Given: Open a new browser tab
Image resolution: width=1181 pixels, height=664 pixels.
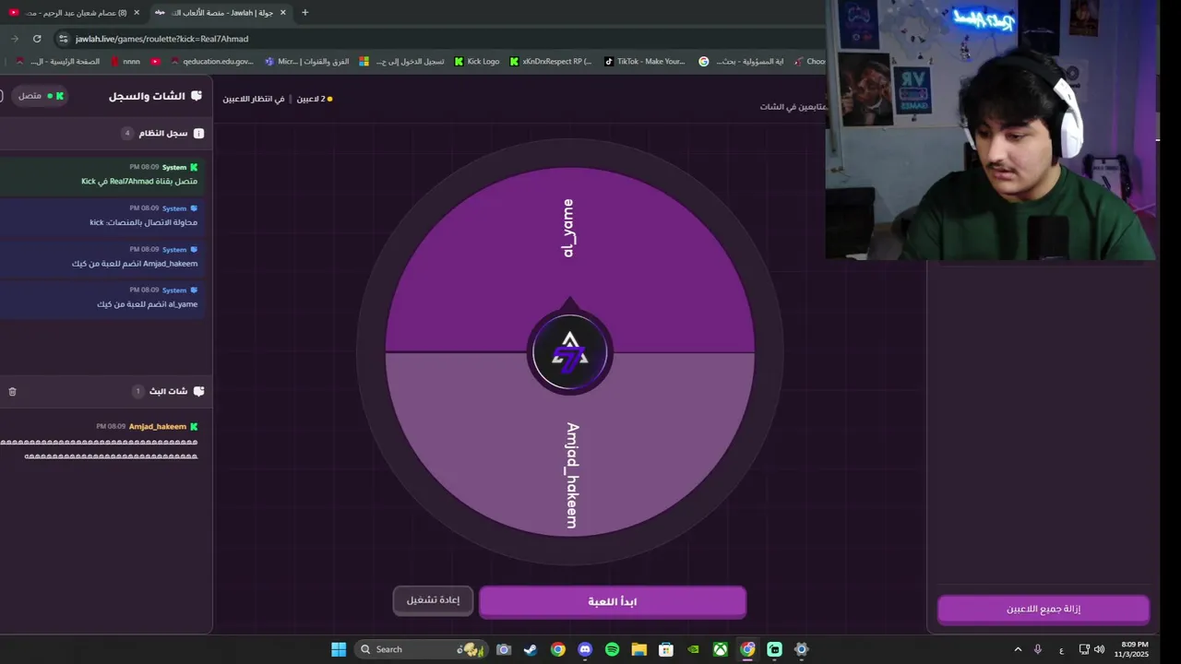Looking at the screenshot, I should point(304,12).
